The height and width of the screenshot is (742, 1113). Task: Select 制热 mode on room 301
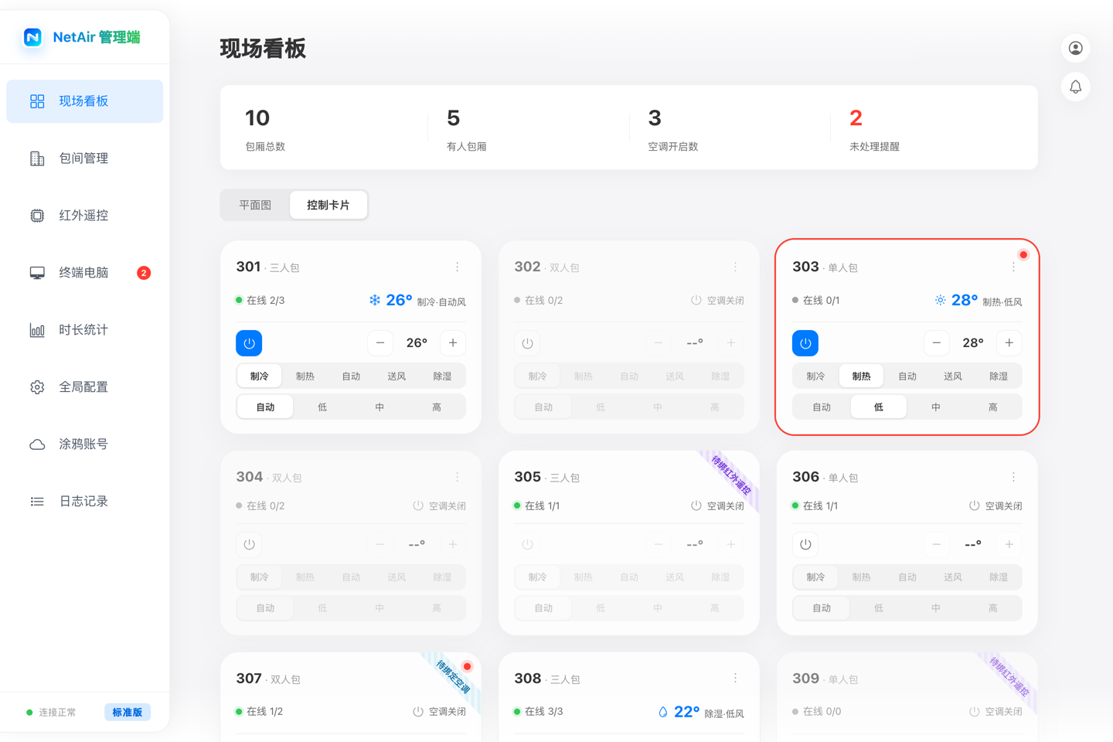305,376
